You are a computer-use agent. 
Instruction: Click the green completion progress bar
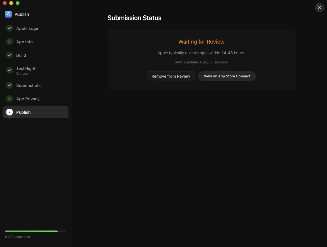[31, 231]
